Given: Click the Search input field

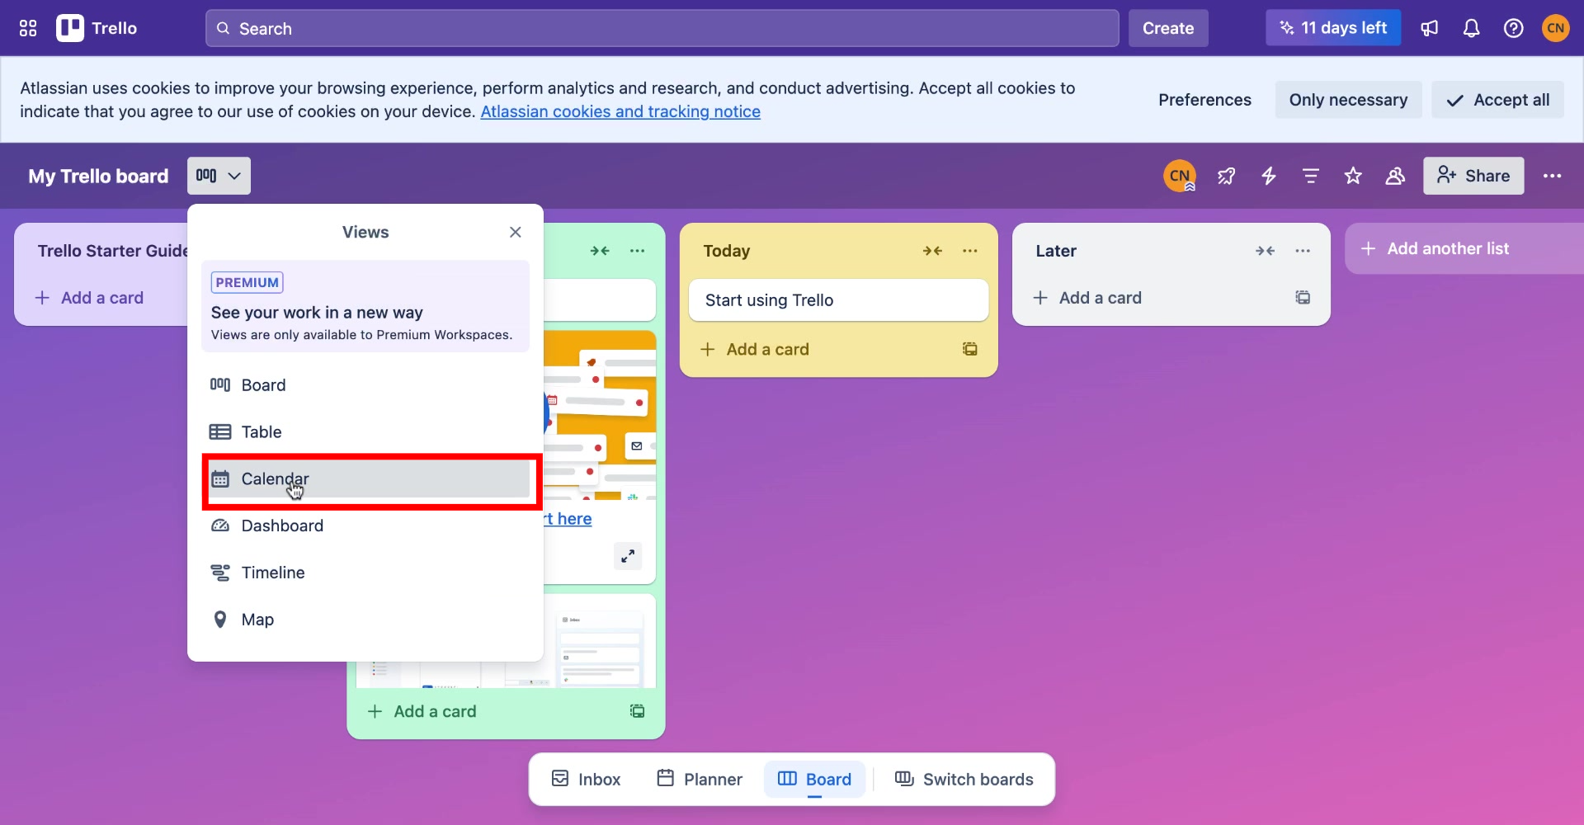Looking at the screenshot, I should [660, 28].
